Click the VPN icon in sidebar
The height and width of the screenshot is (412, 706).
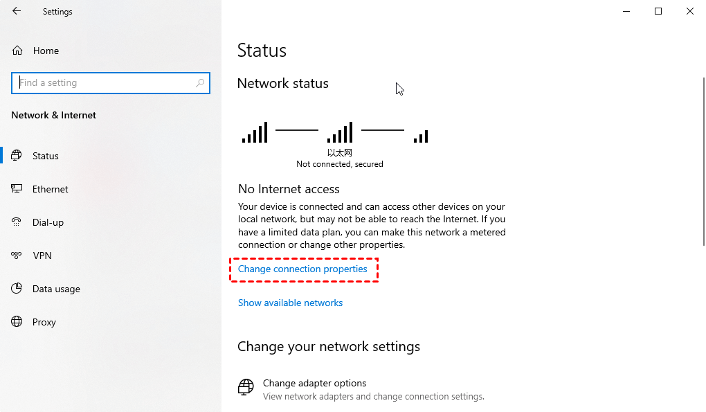click(16, 256)
